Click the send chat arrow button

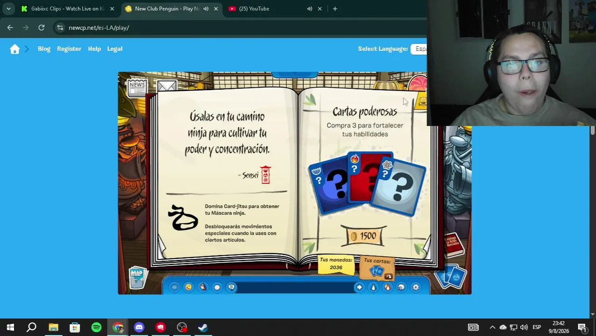coord(359,287)
